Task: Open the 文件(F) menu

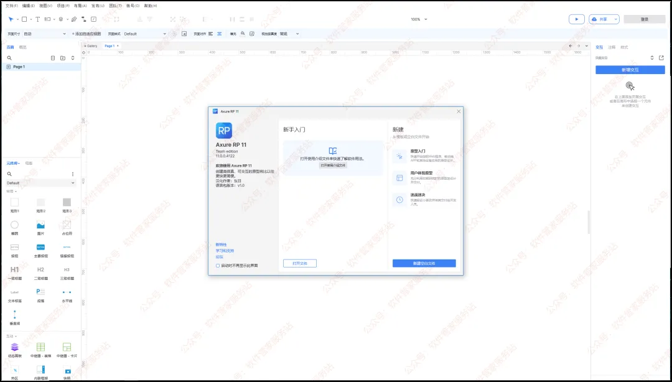Action: click(12, 6)
